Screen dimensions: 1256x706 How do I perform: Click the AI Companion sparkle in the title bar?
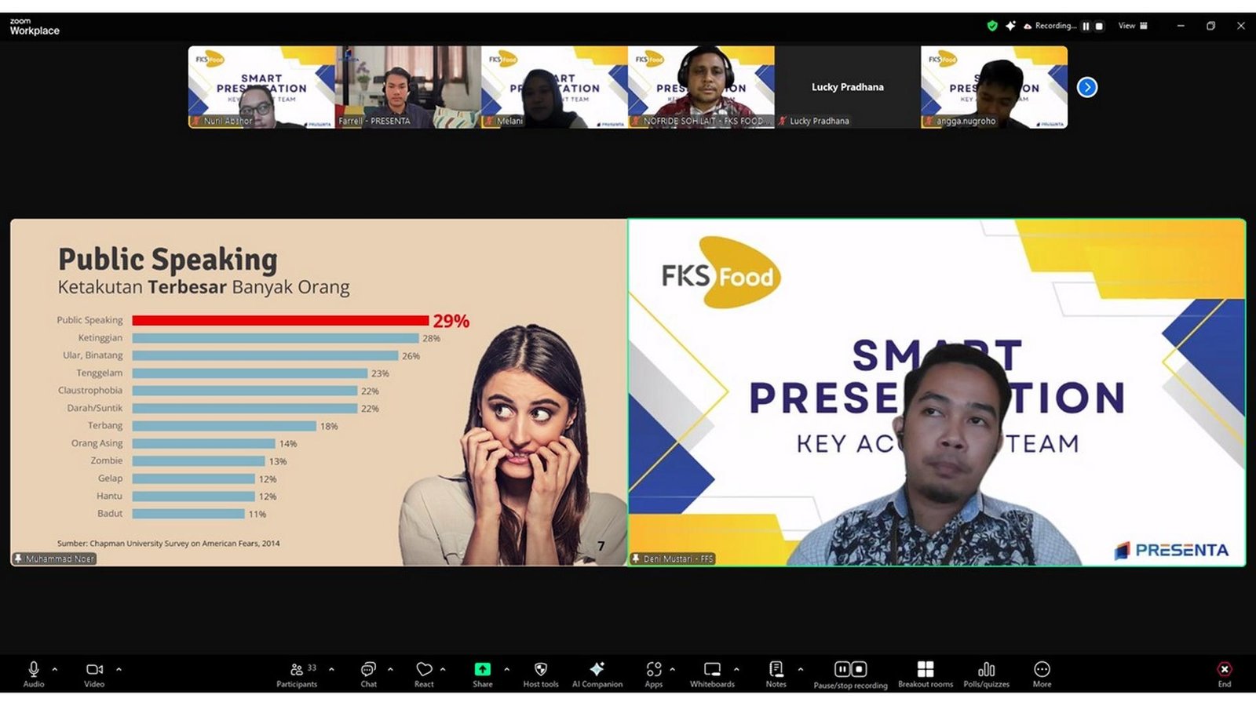tap(1010, 26)
